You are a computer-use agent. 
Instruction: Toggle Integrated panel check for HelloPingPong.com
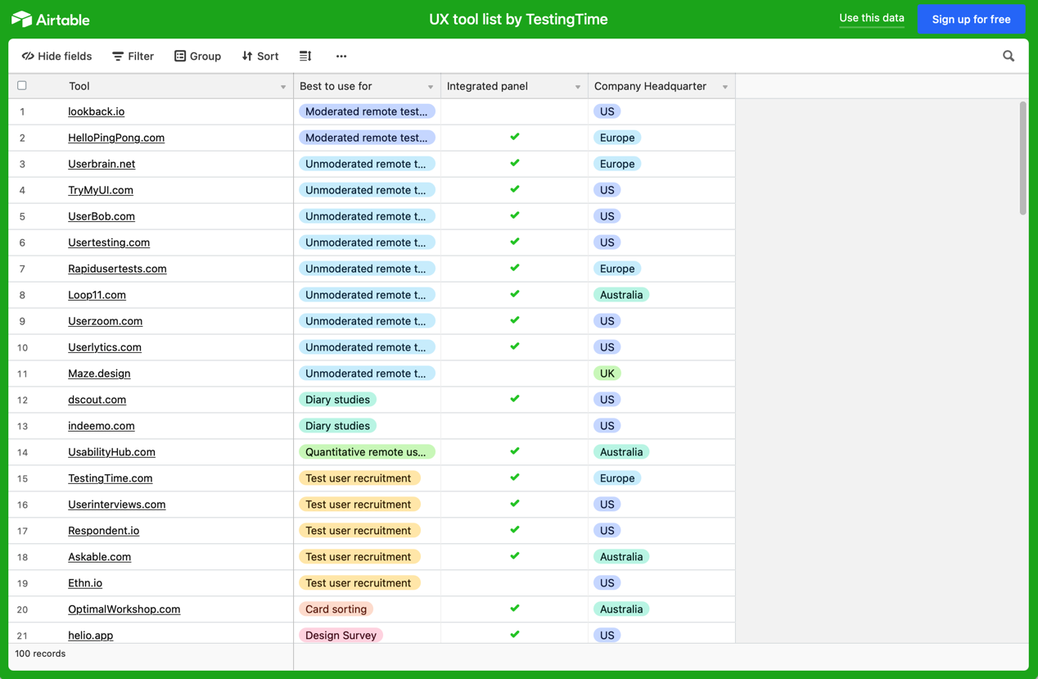click(515, 137)
